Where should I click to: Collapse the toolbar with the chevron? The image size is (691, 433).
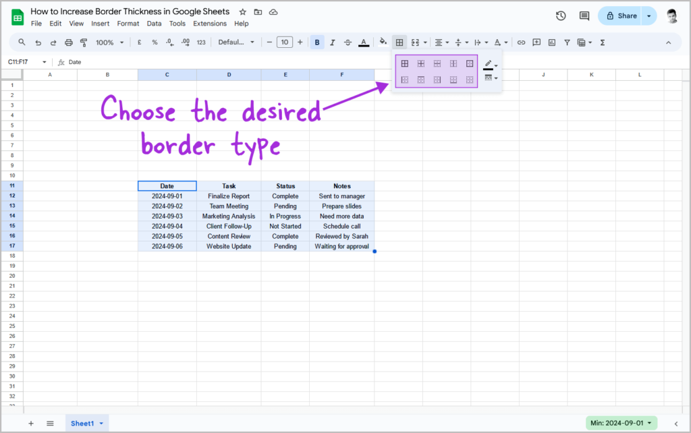click(x=669, y=42)
